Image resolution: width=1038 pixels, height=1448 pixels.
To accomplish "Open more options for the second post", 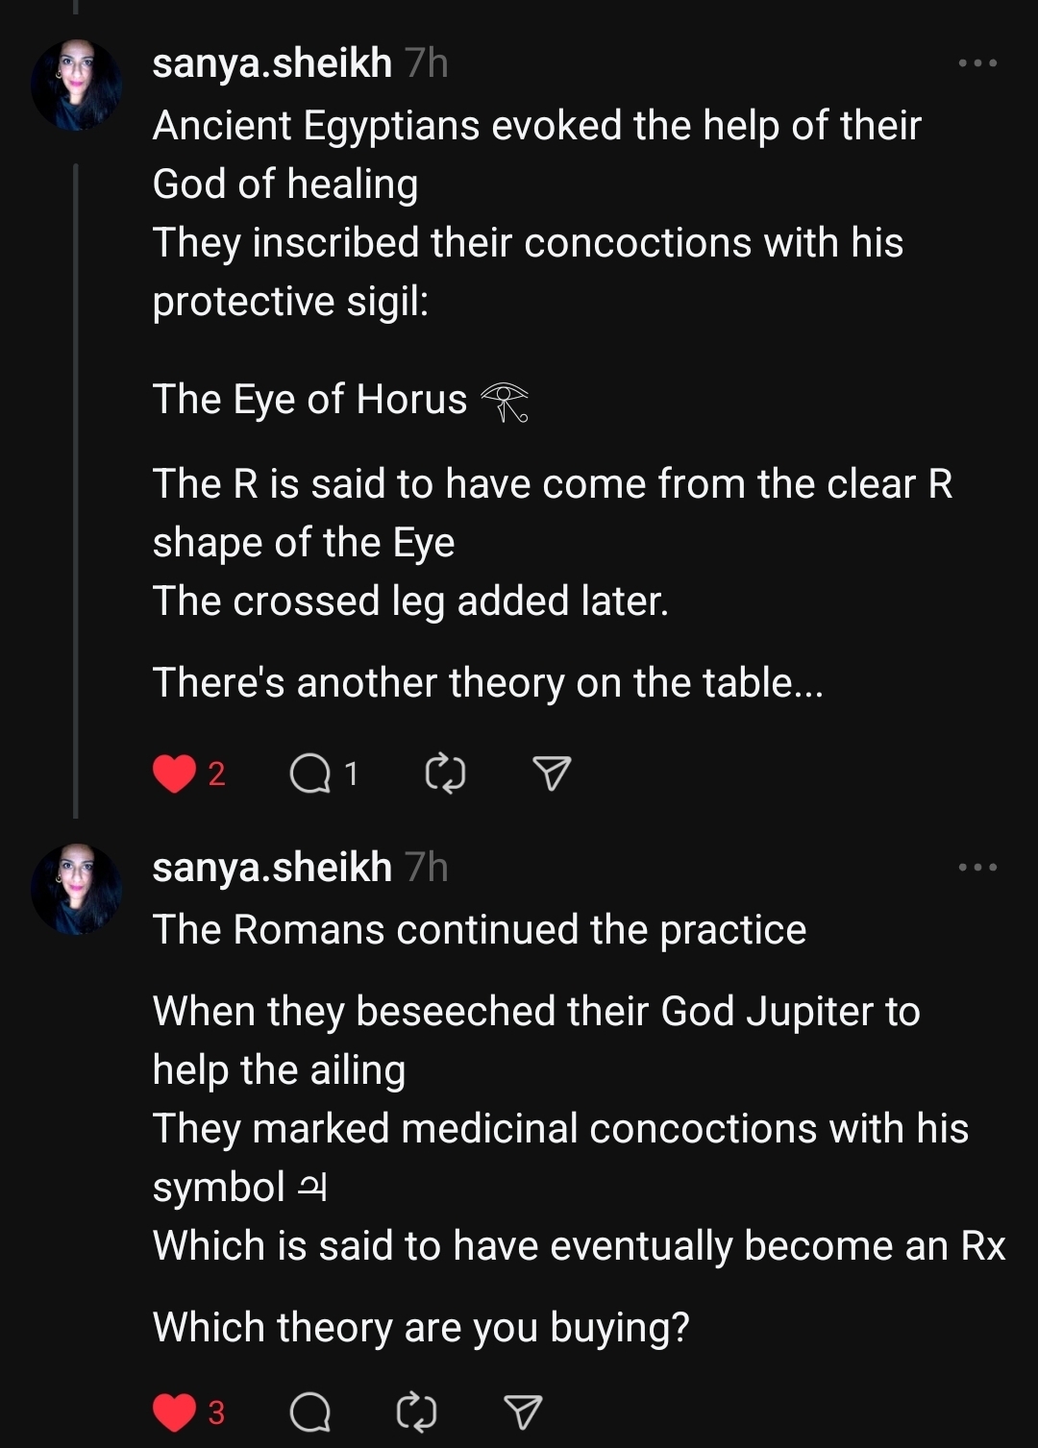I will click(977, 868).
